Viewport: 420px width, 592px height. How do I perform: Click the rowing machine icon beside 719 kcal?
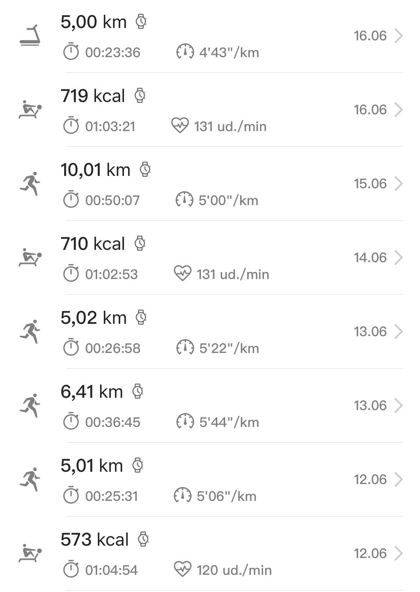coord(30,109)
